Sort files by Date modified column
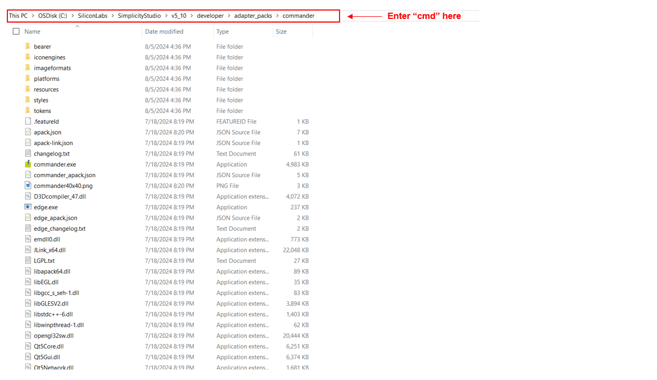This screenshot has width=657, height=380. [x=165, y=31]
